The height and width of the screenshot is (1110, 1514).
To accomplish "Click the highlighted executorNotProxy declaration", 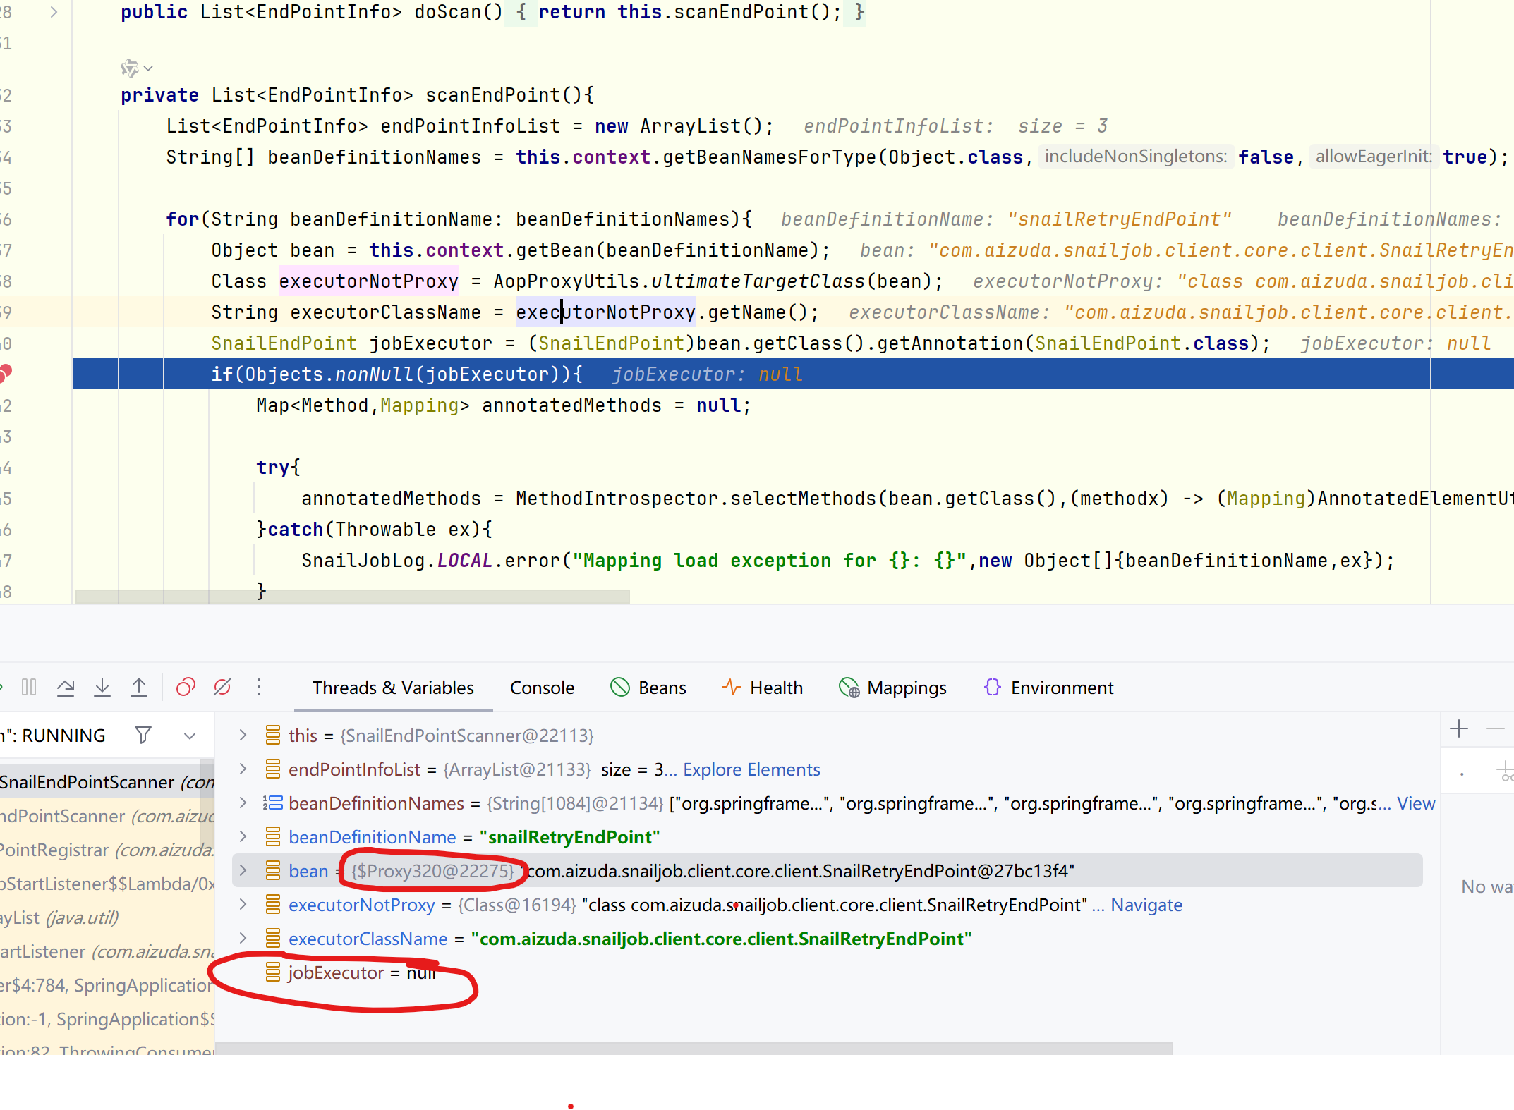I will [x=368, y=281].
